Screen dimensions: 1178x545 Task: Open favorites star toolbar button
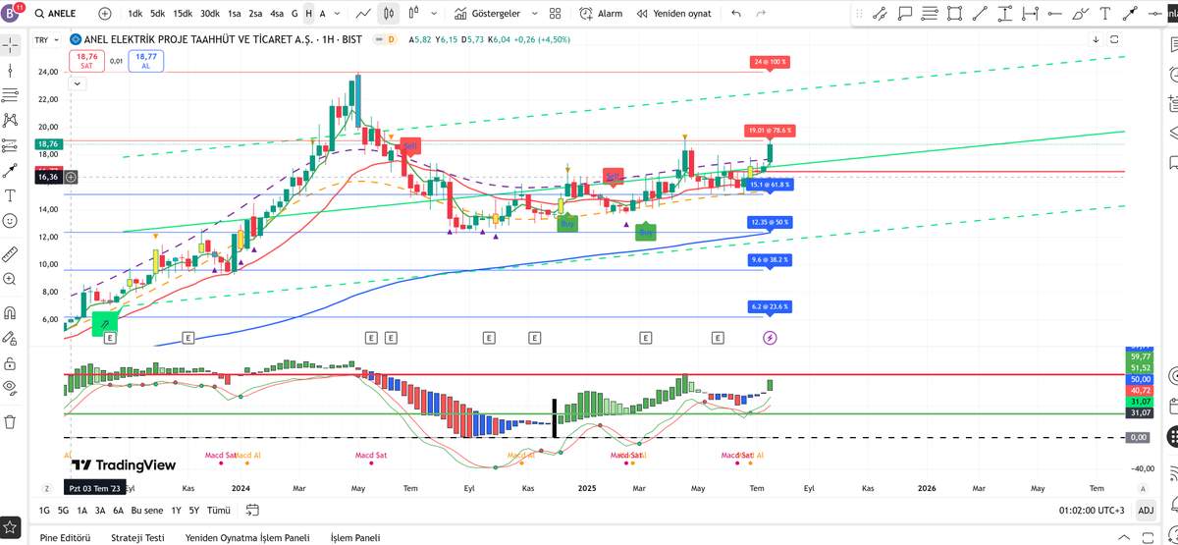pos(11,527)
